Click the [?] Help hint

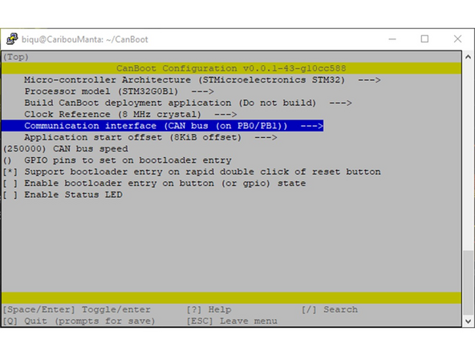pos(209,309)
